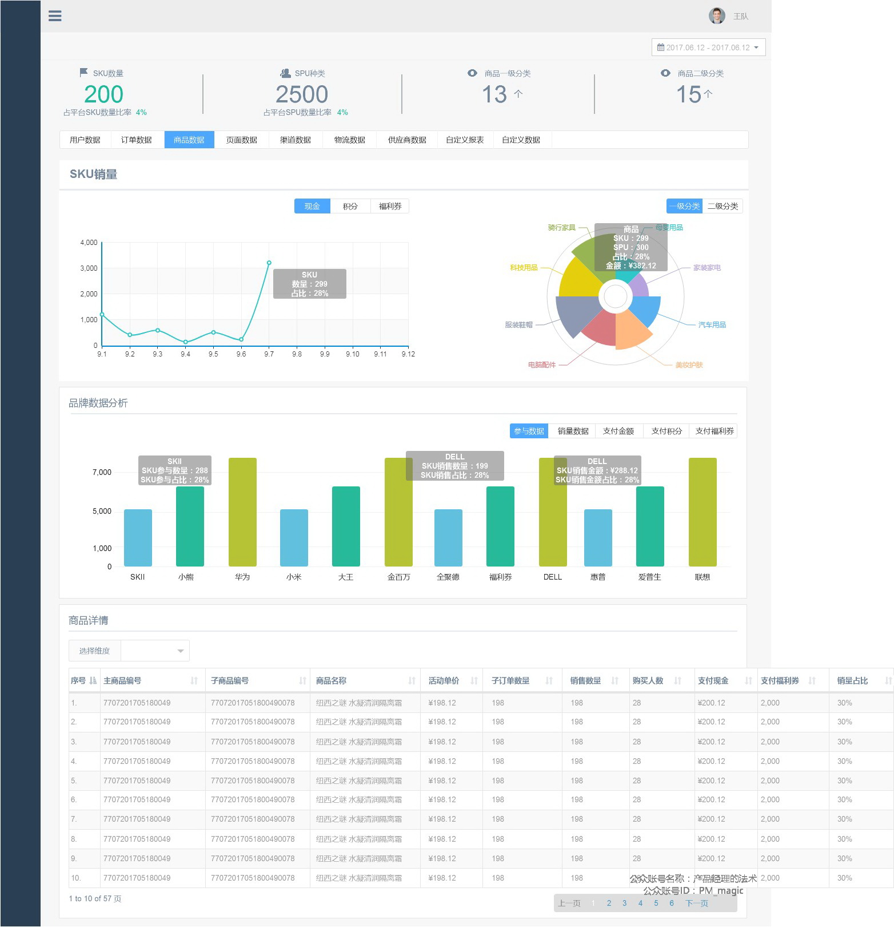The image size is (894, 927).
Task: Open the hamburger menu icon
Action: point(55,16)
